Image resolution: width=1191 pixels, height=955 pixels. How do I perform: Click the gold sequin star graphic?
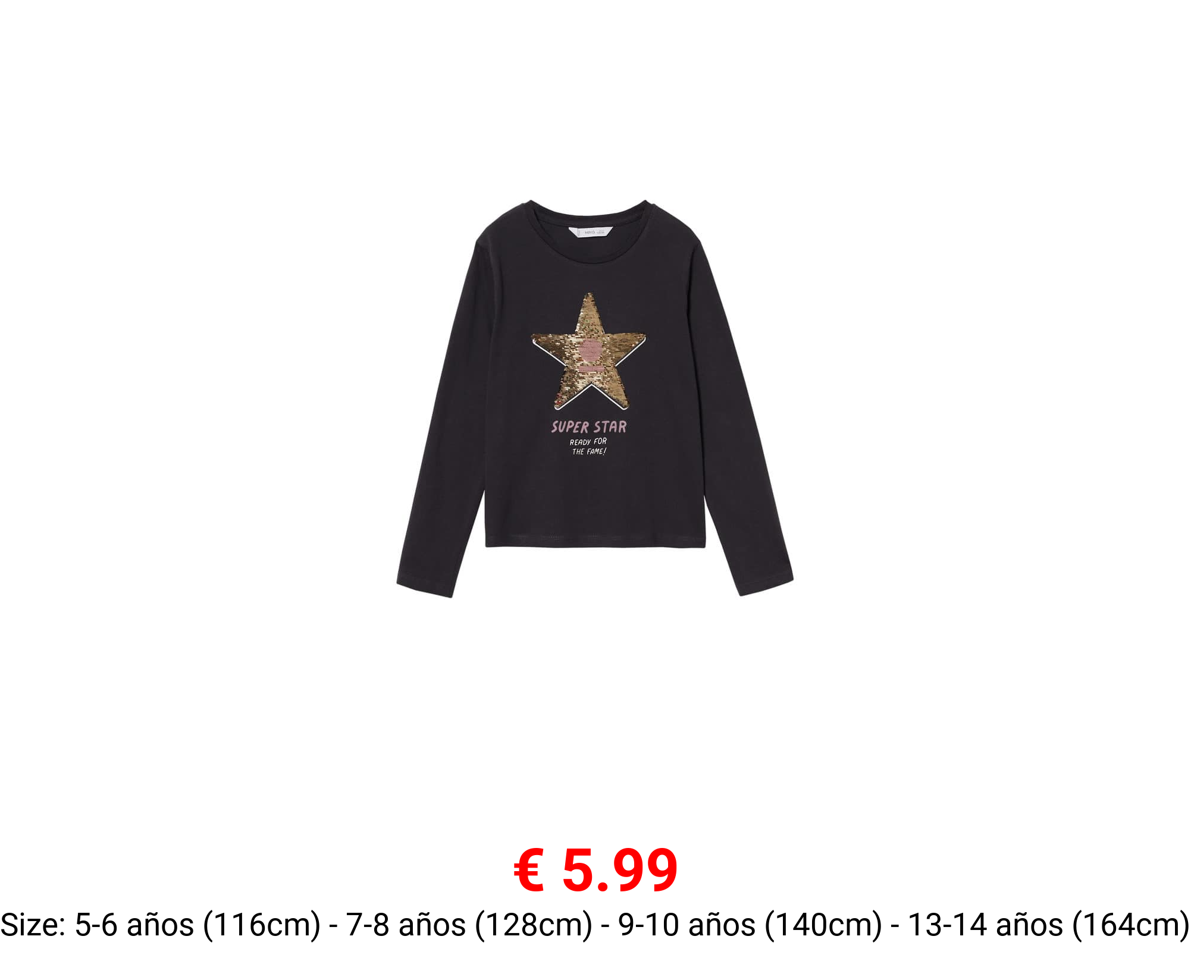click(588, 351)
